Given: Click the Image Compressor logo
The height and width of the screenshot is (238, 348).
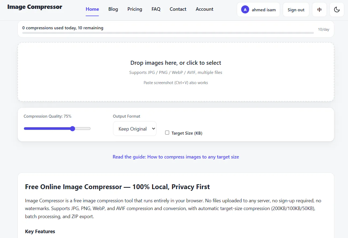Looking at the screenshot, I should pyautogui.click(x=35, y=7).
